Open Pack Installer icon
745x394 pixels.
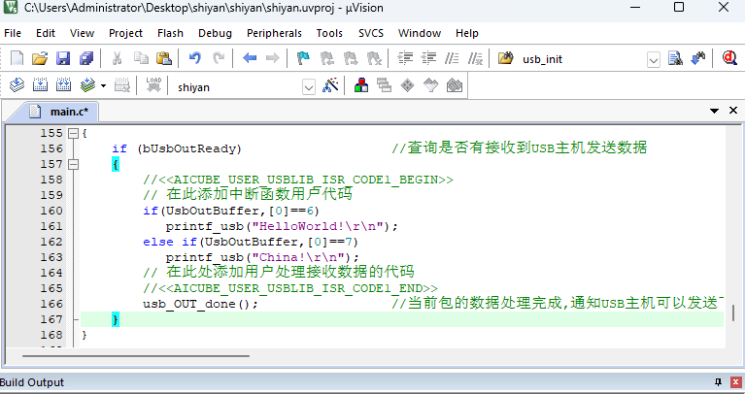tap(455, 85)
